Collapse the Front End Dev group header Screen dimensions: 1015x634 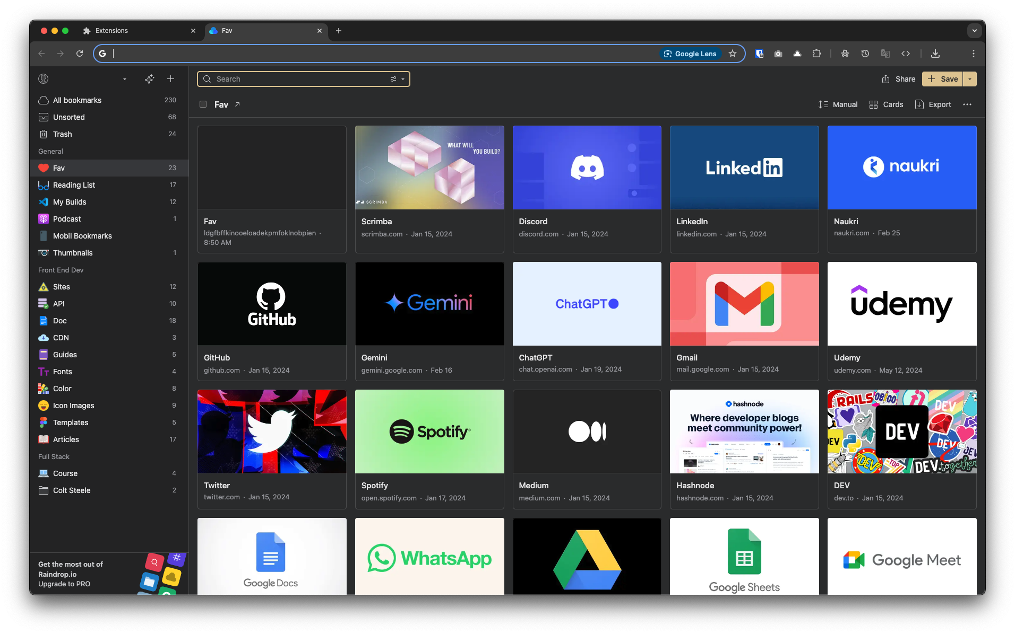coord(61,270)
